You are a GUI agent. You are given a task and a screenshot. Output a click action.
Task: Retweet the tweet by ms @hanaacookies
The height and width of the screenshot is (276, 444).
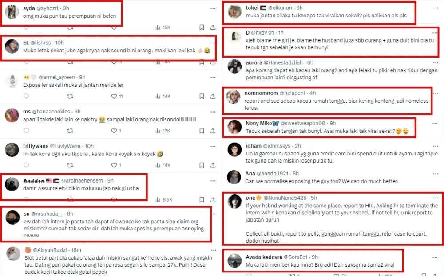70,131
